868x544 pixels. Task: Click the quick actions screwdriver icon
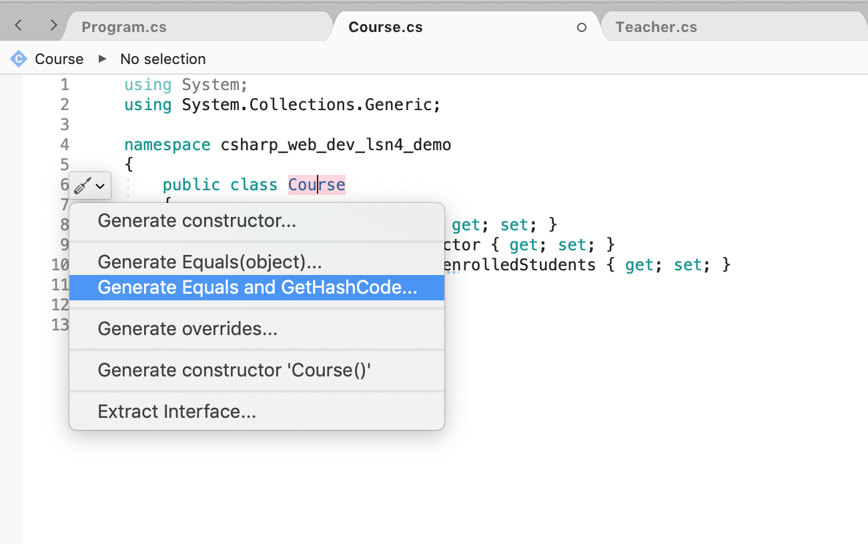82,186
